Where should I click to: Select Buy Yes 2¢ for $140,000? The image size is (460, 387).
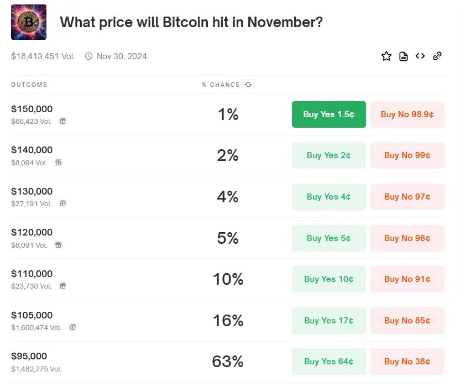point(328,155)
